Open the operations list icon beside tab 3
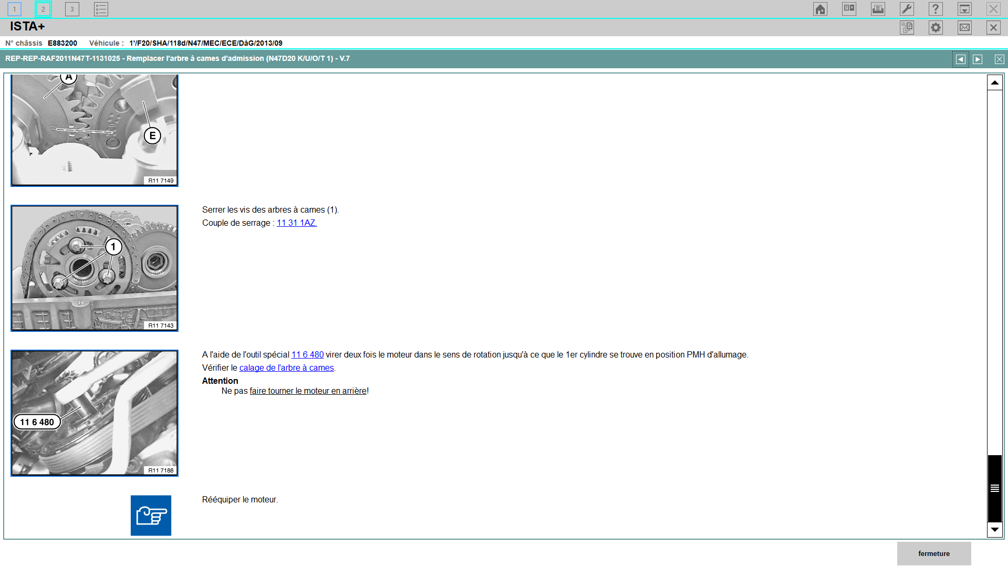This screenshot has width=1008, height=567. [x=101, y=9]
